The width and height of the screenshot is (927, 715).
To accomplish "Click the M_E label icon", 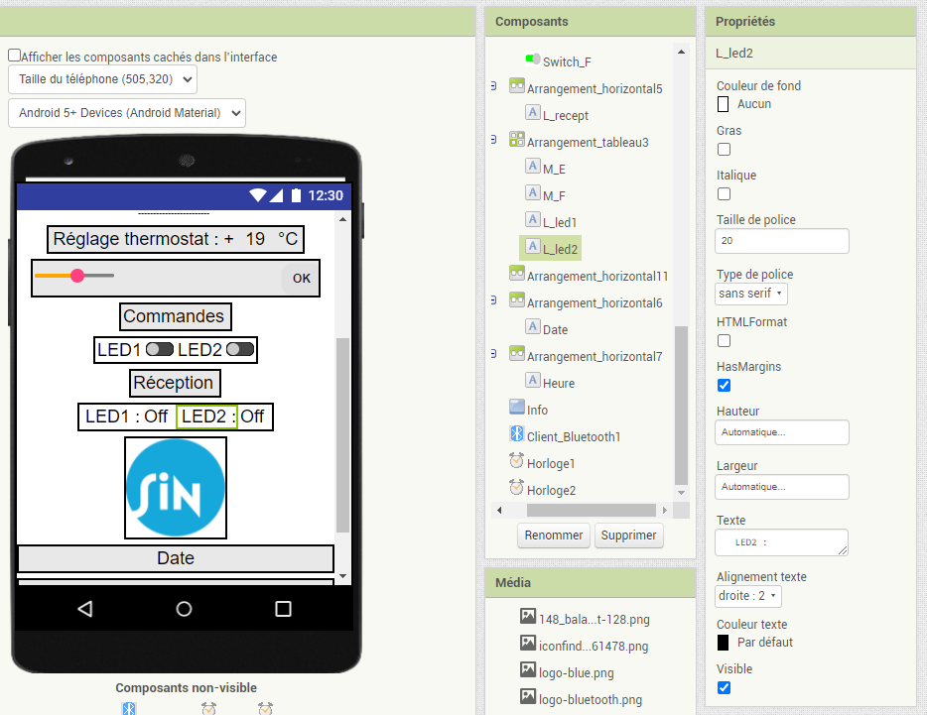I will (x=533, y=166).
